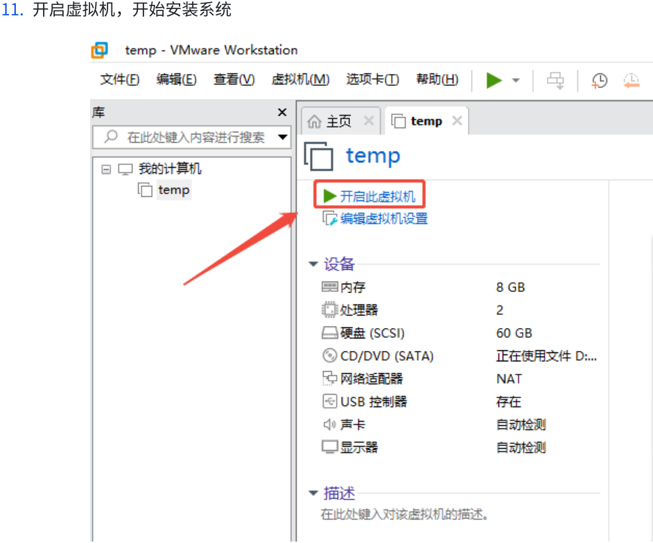This screenshot has width=653, height=543.
Task: Click the VM description text field
Action: click(x=404, y=515)
